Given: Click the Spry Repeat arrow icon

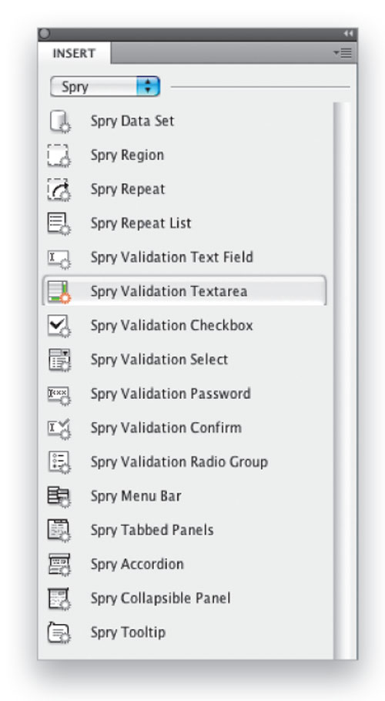Looking at the screenshot, I should click(x=59, y=189).
